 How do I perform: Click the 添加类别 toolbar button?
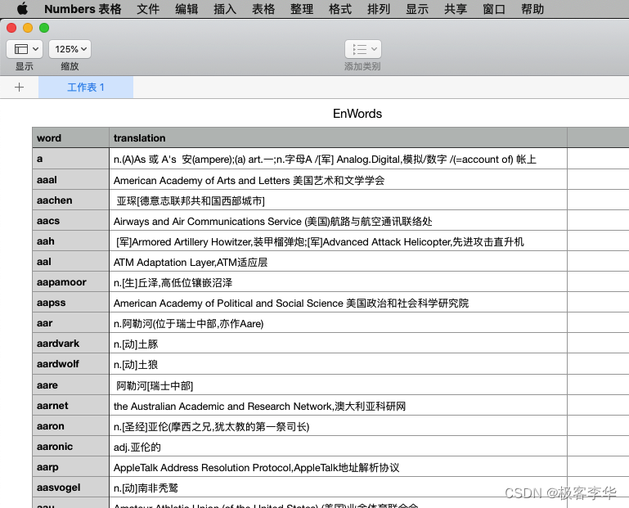point(363,49)
